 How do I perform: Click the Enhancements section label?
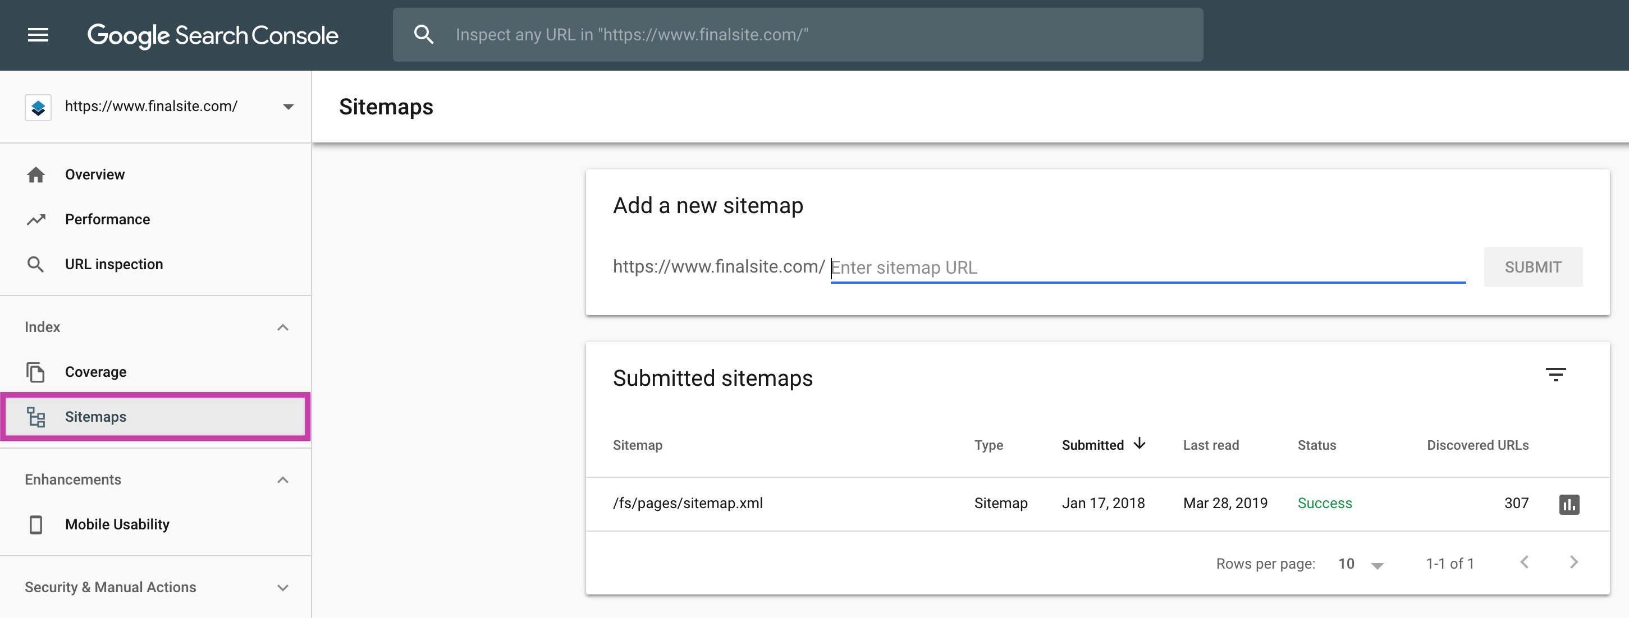73,479
